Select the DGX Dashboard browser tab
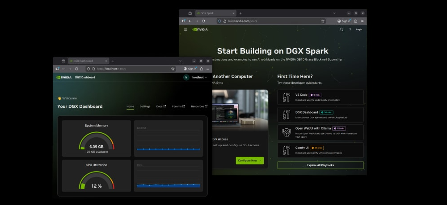The height and width of the screenshot is (205, 447). 89,61
